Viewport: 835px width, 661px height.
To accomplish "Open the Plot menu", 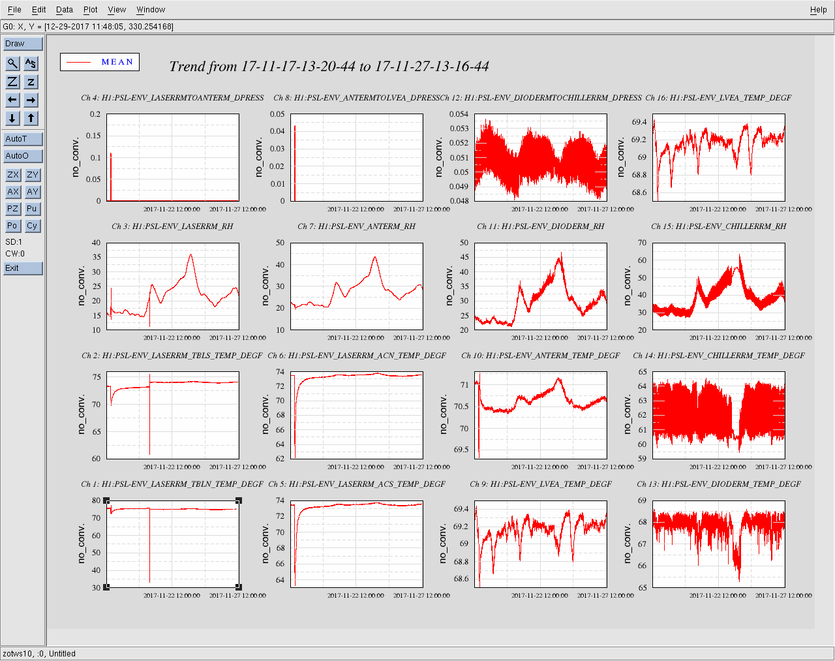I will click(90, 10).
